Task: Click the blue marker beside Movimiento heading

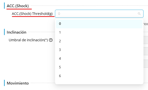Action: click(4, 83)
